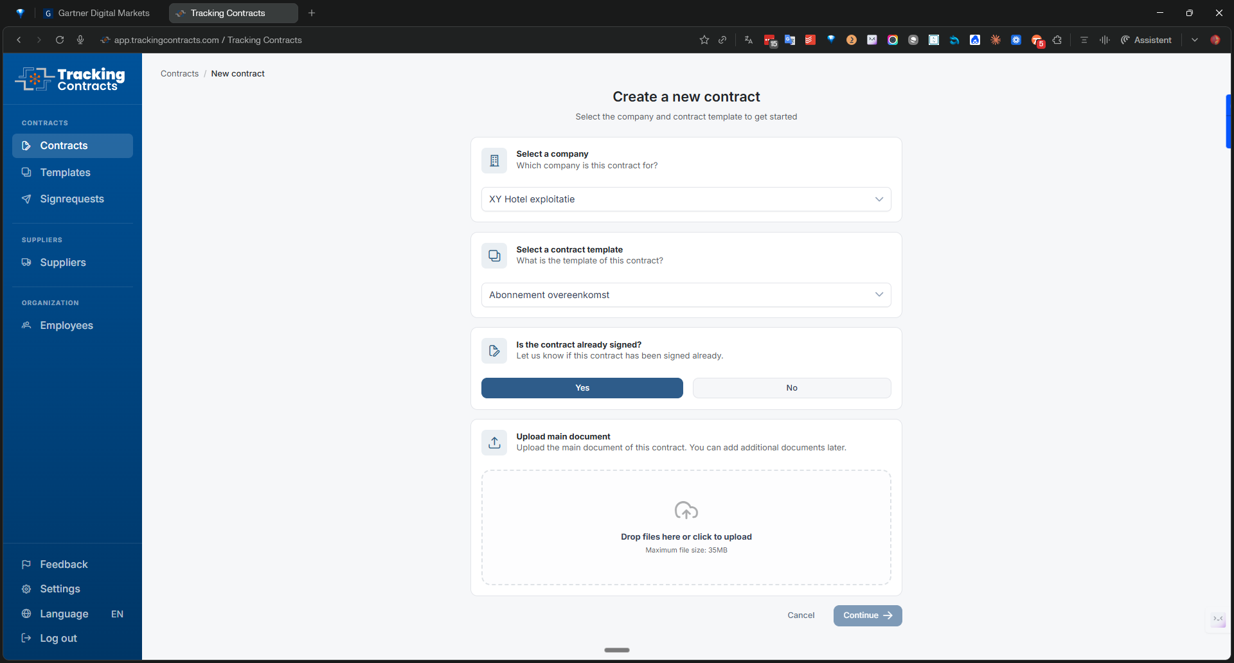Viewport: 1234px width, 663px height.
Task: Click the audio waveform icon in toolbar
Action: [x=1105, y=40]
